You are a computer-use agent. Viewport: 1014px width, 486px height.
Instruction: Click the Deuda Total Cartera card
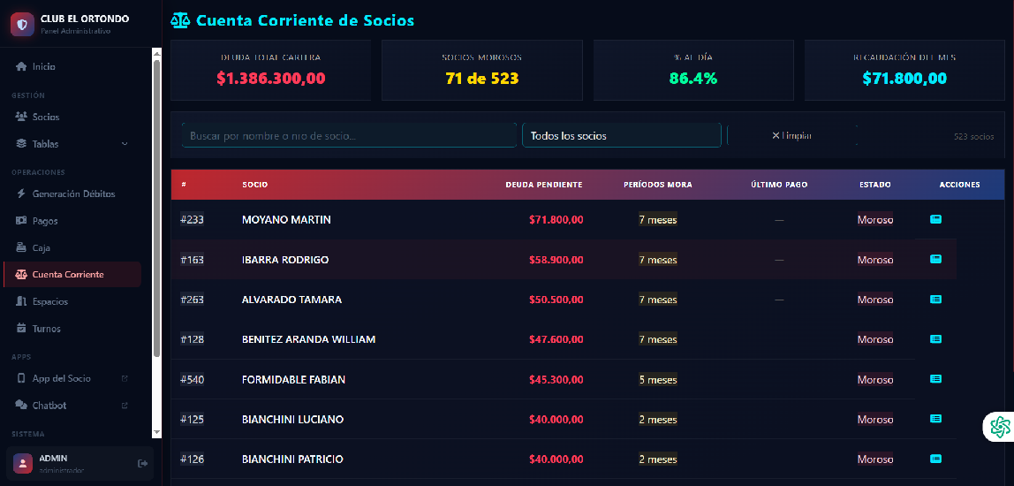(x=270, y=71)
